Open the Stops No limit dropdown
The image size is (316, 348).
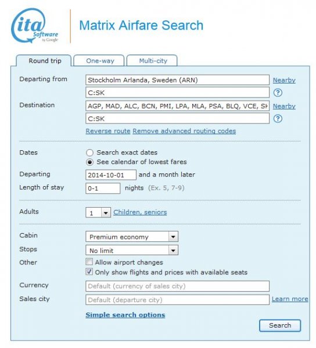[x=132, y=250]
